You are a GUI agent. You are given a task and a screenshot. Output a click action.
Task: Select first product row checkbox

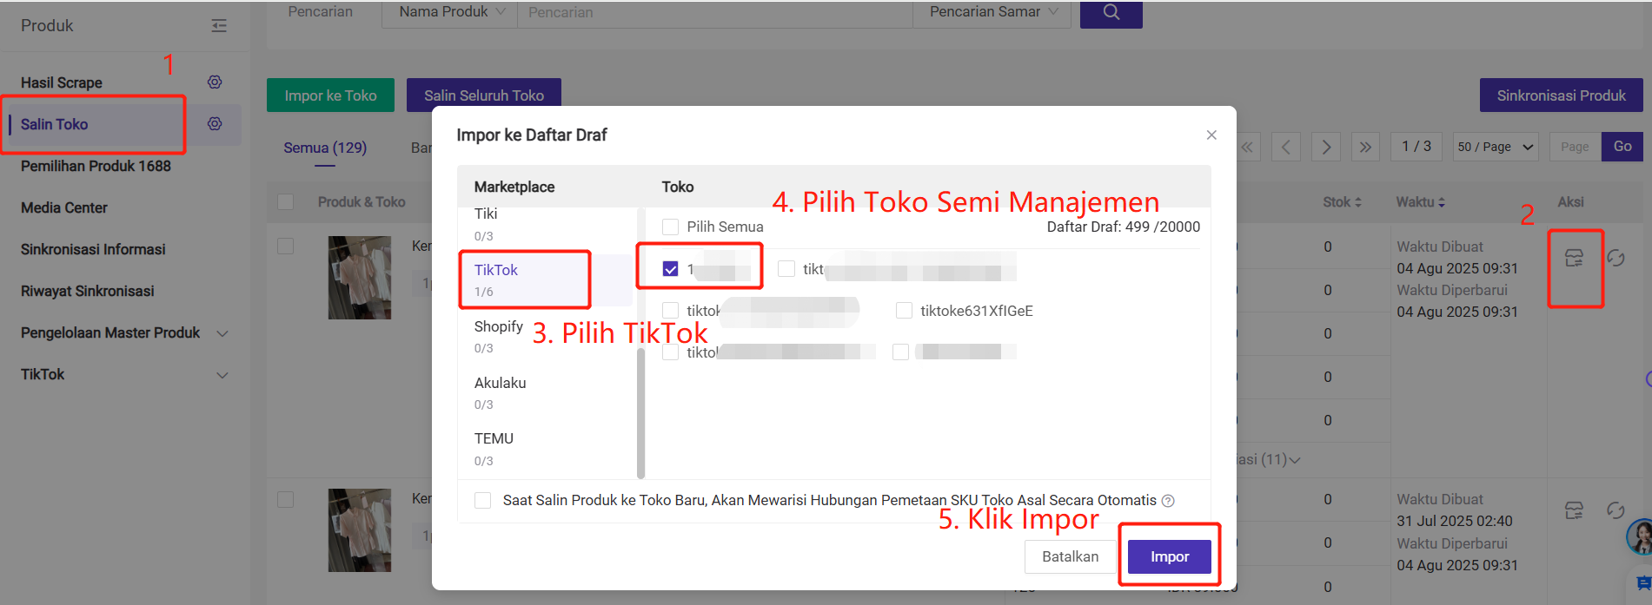click(x=285, y=247)
